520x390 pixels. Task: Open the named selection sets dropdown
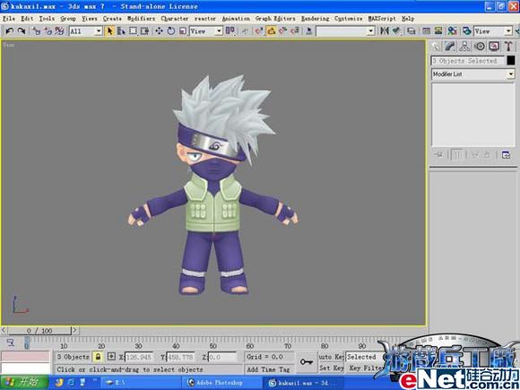[x=345, y=31]
